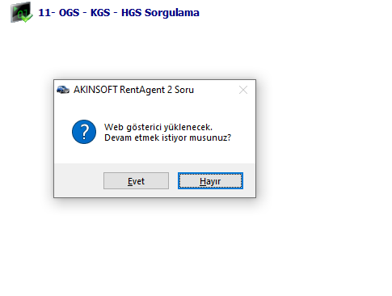Click 'KGS' in the page heading

100,13
